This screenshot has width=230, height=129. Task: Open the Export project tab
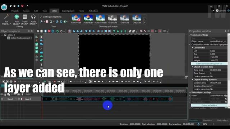(x=68, y=11)
